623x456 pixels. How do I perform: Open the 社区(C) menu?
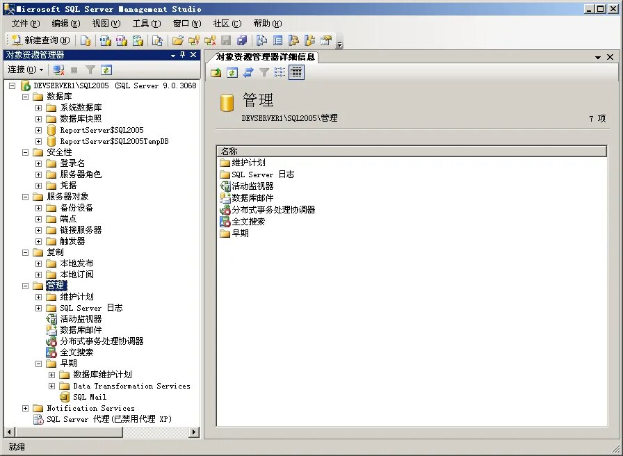(x=227, y=24)
